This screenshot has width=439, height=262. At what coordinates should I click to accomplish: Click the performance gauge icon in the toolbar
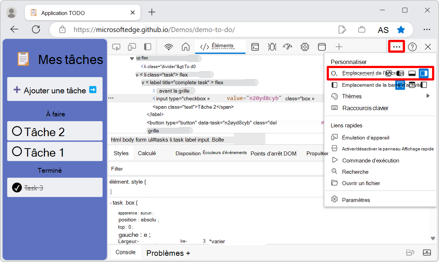pyautogui.click(x=288, y=47)
